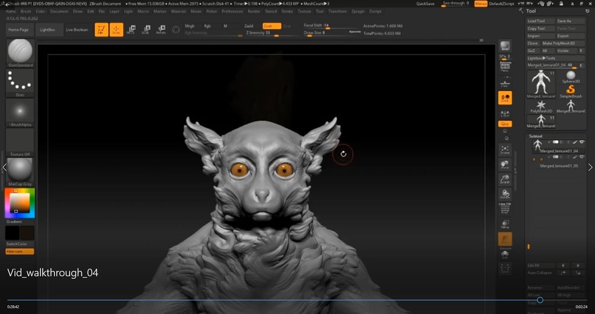
Task: Open the Zplugin menu
Action: point(359,11)
